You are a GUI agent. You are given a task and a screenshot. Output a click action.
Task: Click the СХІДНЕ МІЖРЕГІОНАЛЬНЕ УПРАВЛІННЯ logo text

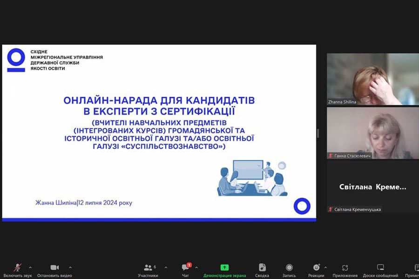[x=67, y=60]
